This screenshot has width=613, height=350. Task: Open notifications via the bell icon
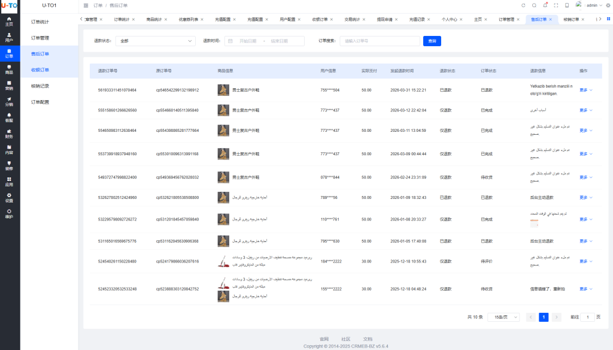tap(545, 5)
